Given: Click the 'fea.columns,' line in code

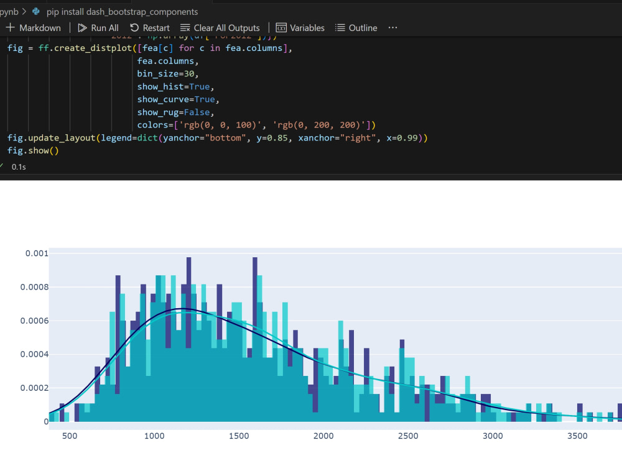Looking at the screenshot, I should tap(167, 61).
